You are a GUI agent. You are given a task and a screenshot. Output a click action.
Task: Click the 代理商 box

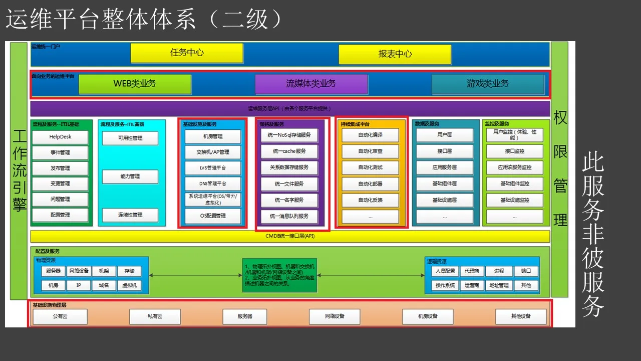coord(472,271)
